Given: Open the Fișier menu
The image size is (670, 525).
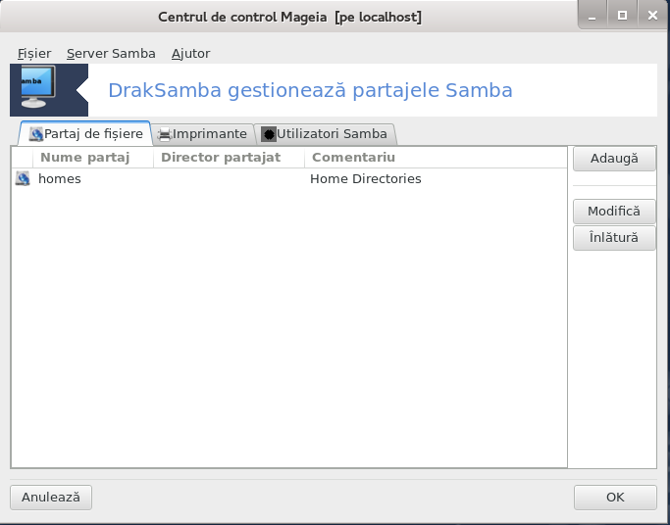Looking at the screenshot, I should [34, 53].
